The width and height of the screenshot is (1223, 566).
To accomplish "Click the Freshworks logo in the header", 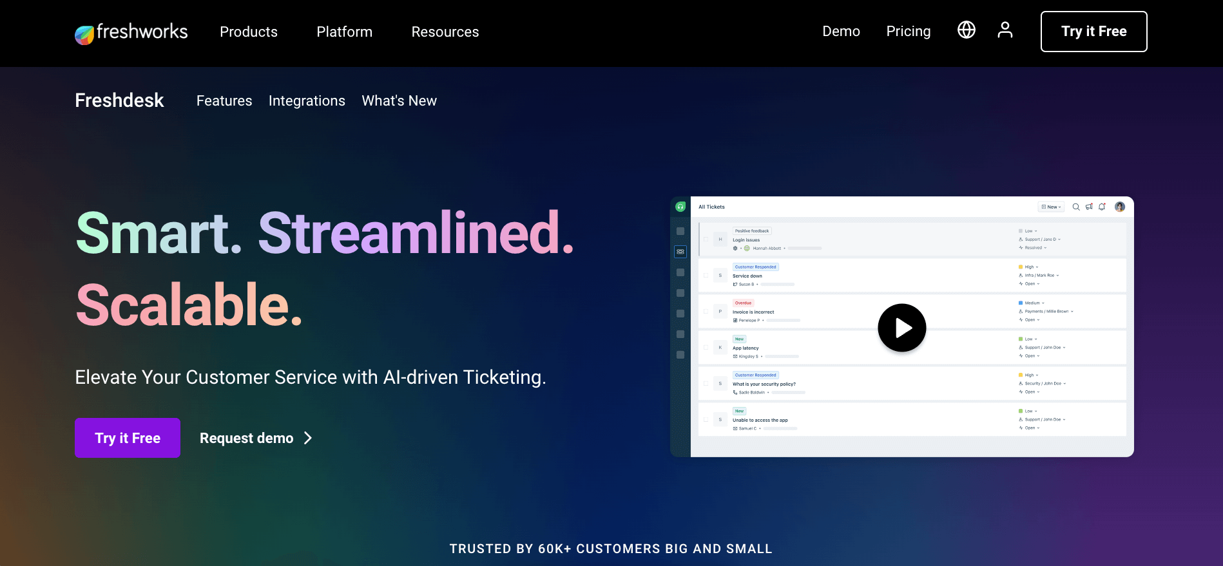I will pos(131,32).
